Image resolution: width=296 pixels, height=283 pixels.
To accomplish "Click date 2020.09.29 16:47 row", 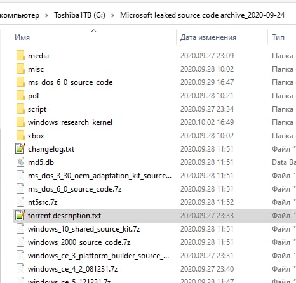I will (x=207, y=82).
